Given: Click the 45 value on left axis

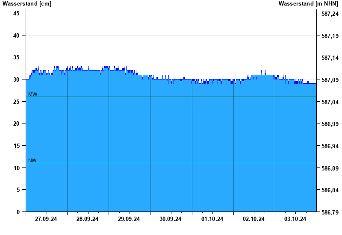Looking at the screenshot, I should [x=16, y=13].
